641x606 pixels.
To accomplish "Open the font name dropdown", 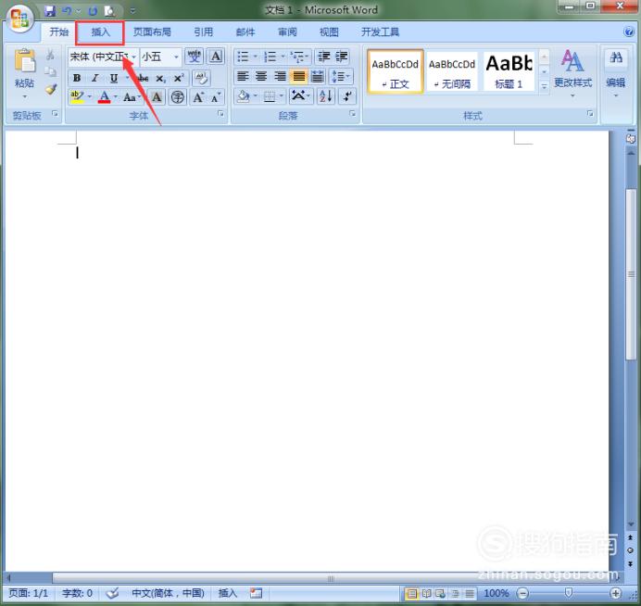I will click(134, 57).
